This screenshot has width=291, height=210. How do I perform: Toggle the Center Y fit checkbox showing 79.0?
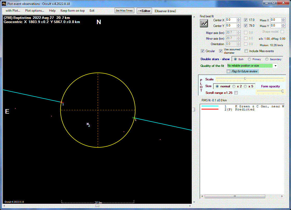[x=246, y=26]
